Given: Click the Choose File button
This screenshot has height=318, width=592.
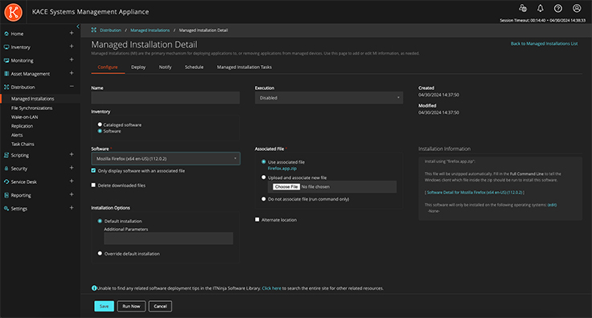Looking at the screenshot, I should [286, 187].
